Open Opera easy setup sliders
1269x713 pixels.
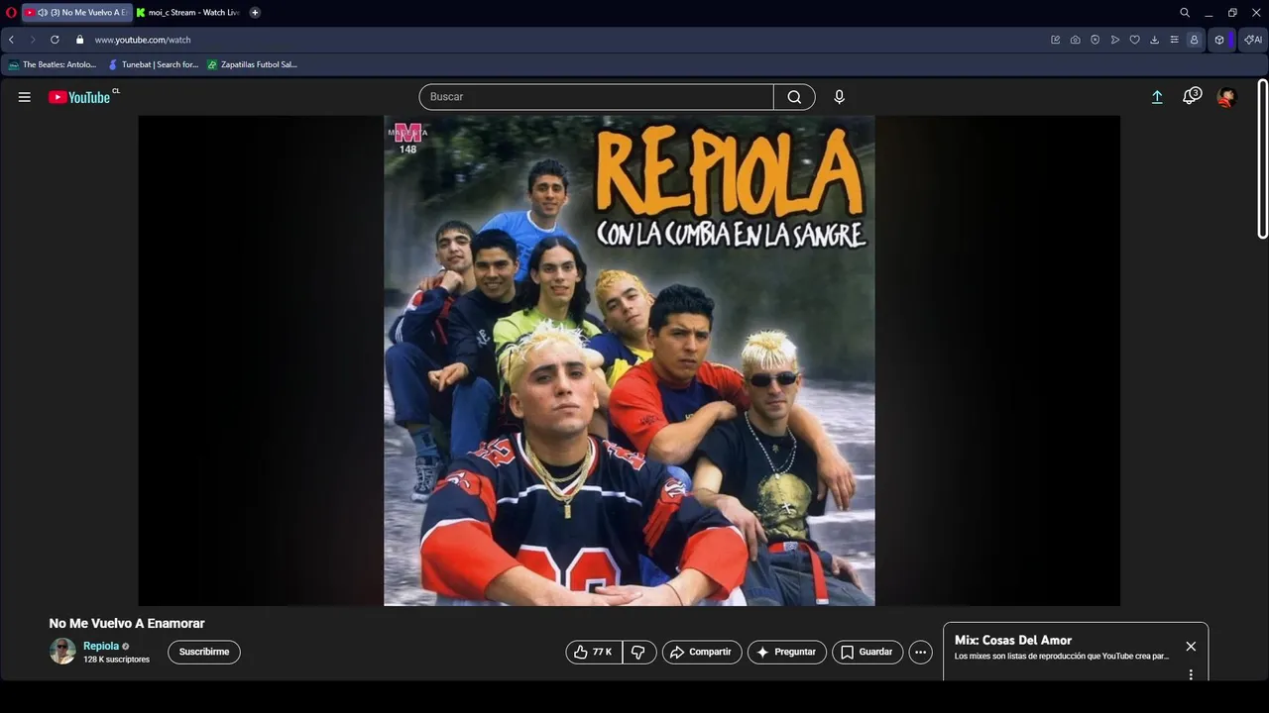(x=1174, y=40)
